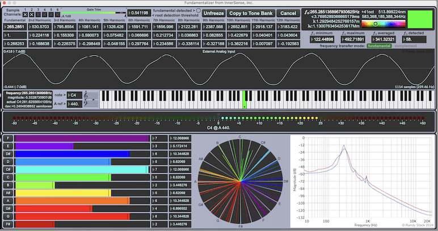Select fundamental frequency transfer mode
Screen dimensions: 438x231
coord(379,45)
